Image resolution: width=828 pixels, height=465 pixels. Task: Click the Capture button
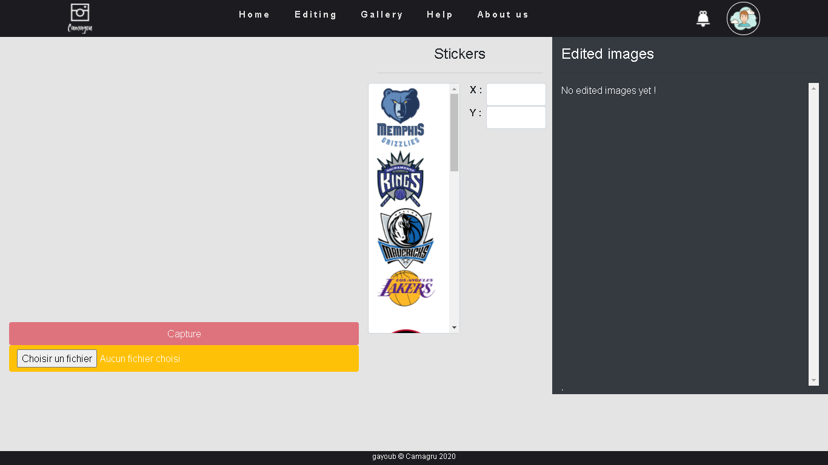coord(184,334)
